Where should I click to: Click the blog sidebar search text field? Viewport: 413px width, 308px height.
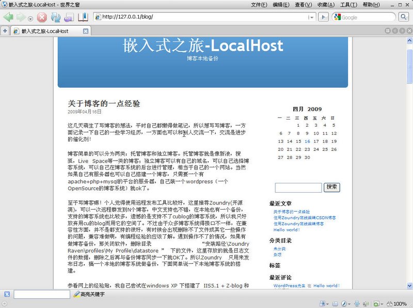(298, 187)
